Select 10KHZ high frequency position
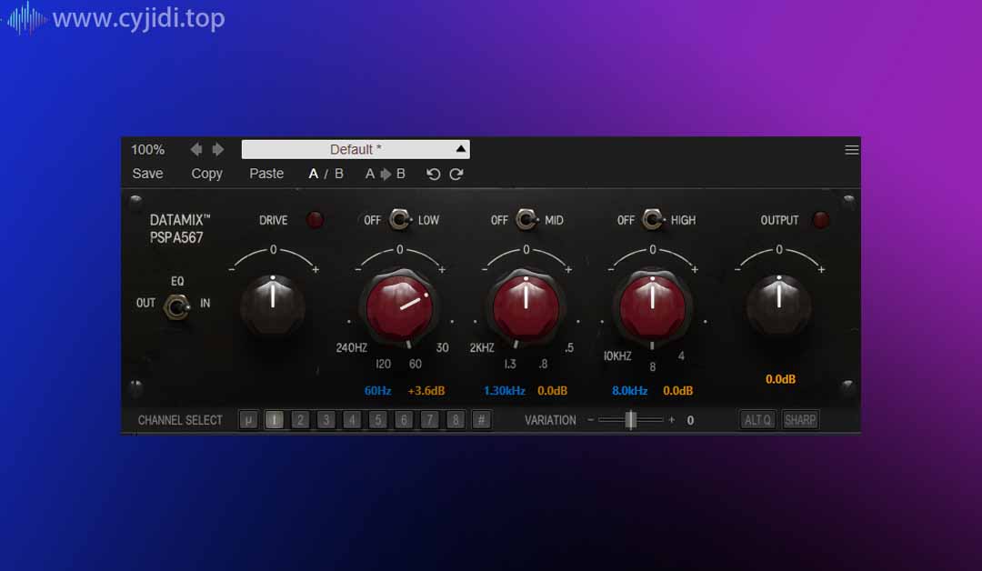 pyautogui.click(x=616, y=356)
